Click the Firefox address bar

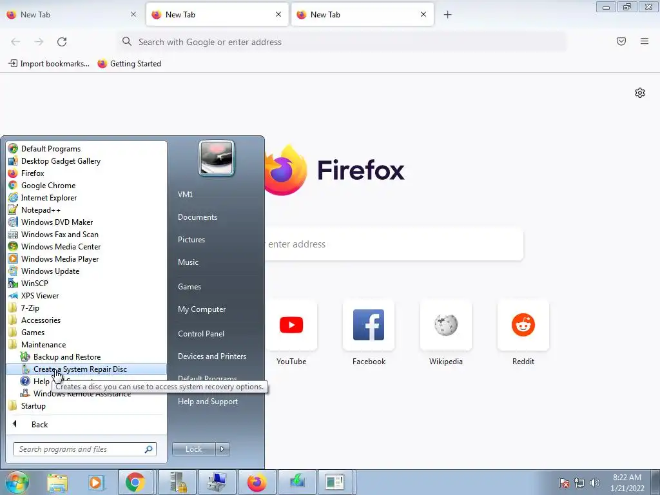point(342,42)
